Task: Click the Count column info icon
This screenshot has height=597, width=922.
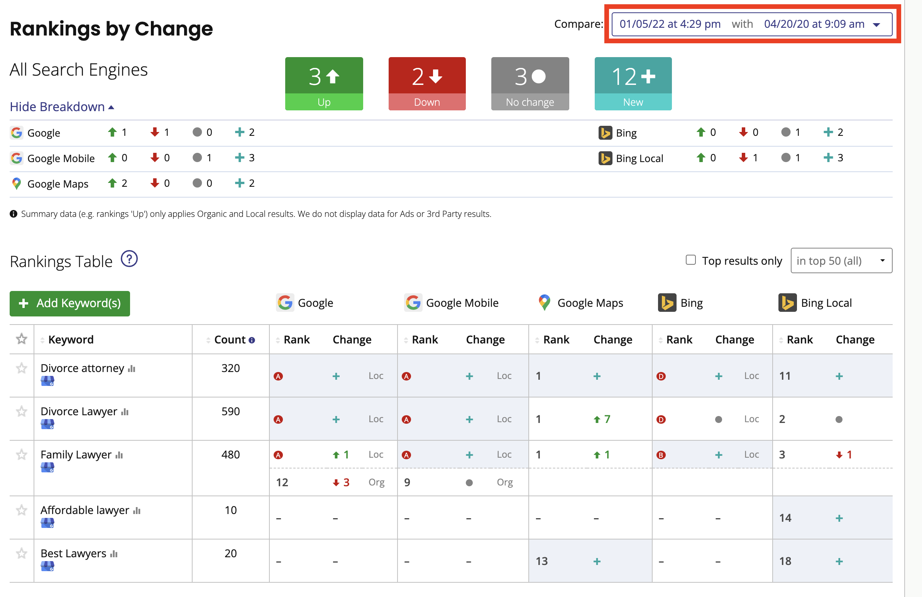Action: 252,340
